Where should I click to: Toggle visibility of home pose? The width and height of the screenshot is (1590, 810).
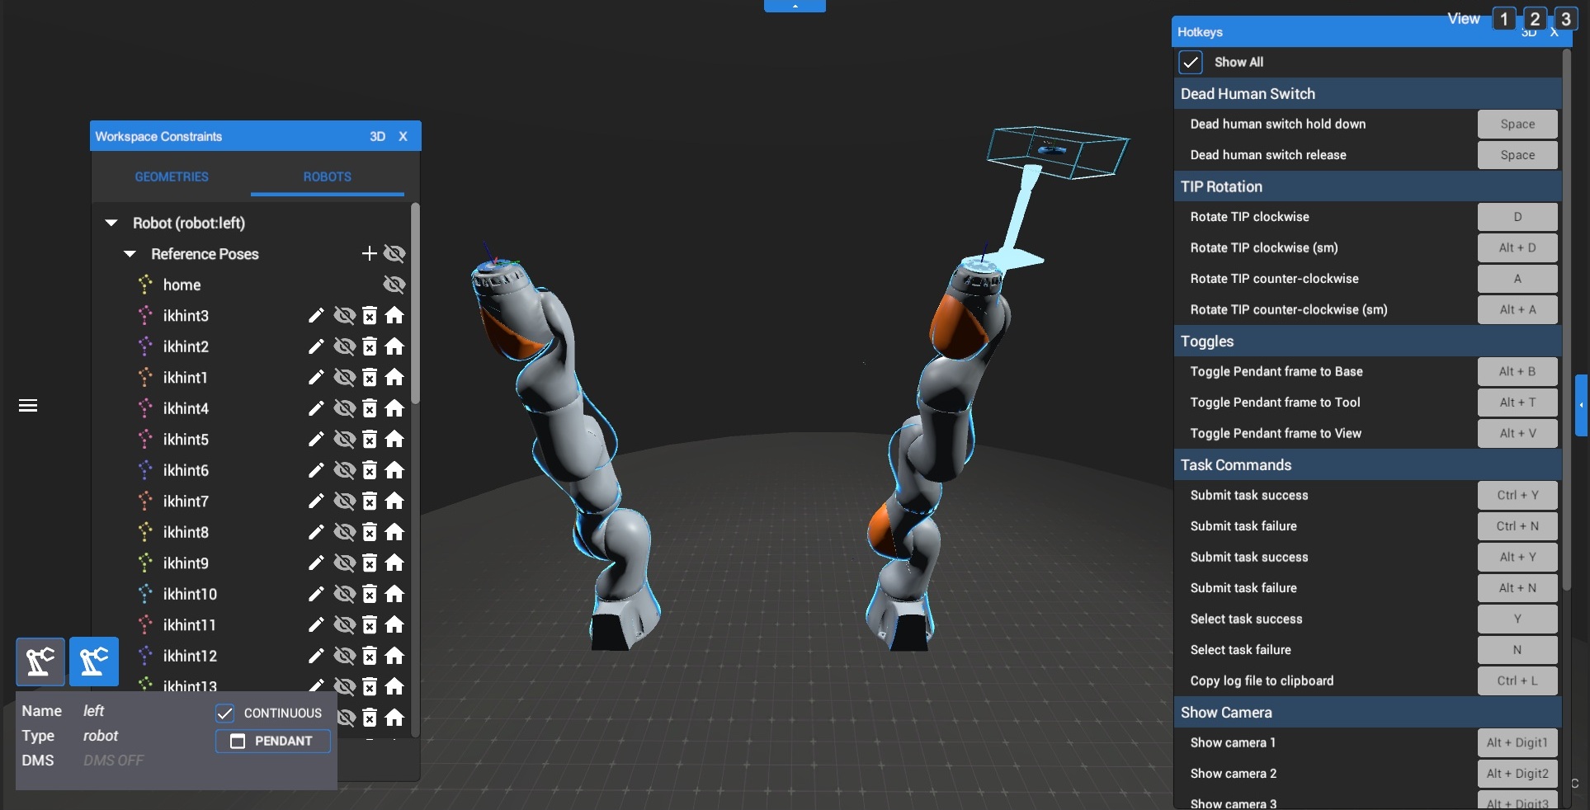(394, 285)
